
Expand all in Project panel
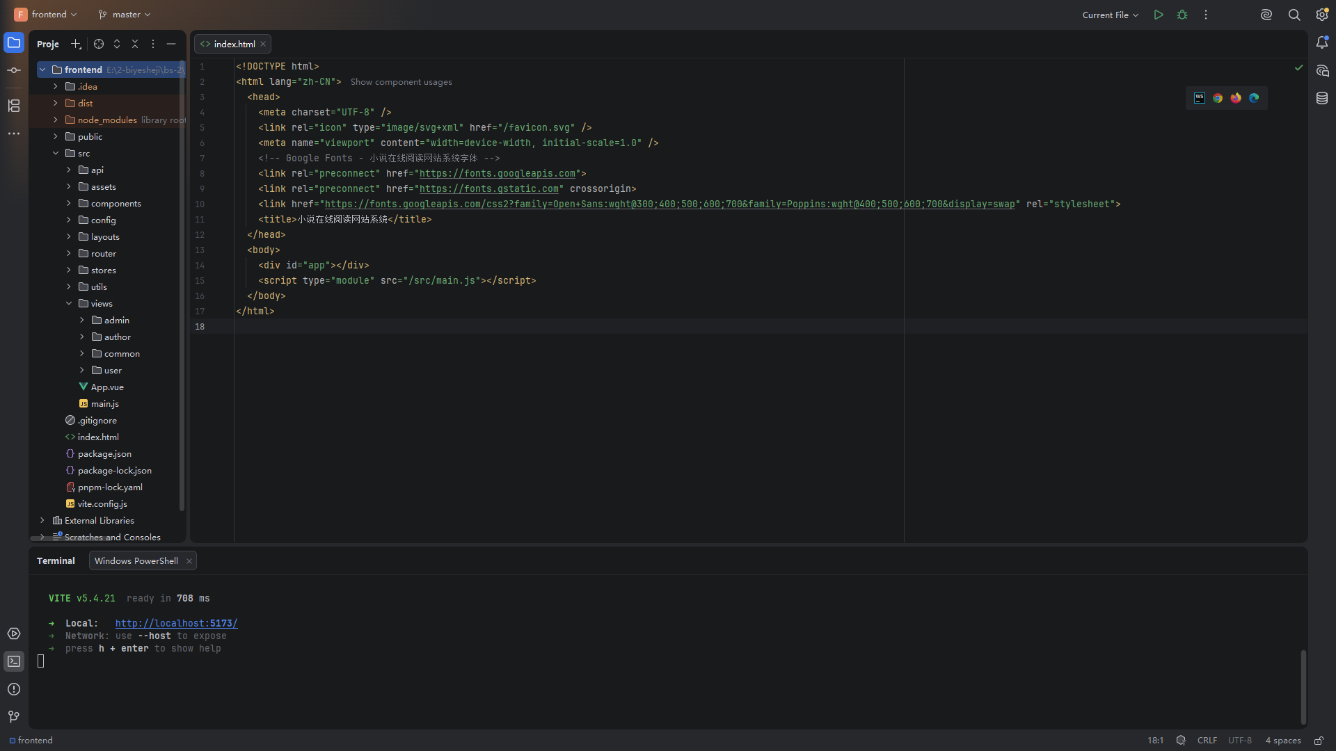[117, 44]
